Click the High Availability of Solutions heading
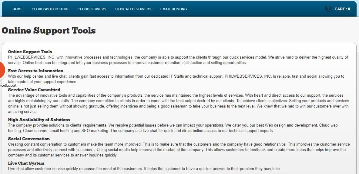The image size is (359, 174). [x=39, y=120]
